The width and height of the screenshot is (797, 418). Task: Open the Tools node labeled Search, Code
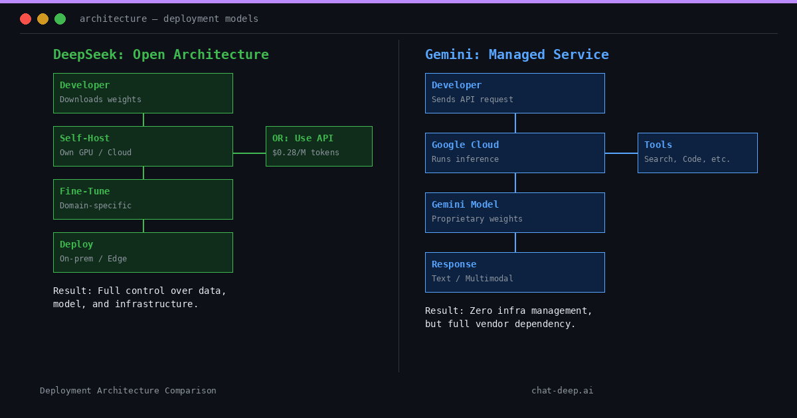point(697,153)
